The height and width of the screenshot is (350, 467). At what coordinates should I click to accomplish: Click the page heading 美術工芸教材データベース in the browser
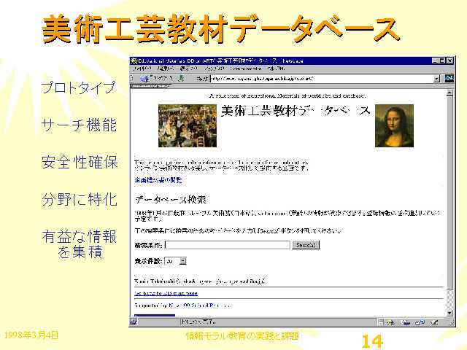click(x=296, y=111)
